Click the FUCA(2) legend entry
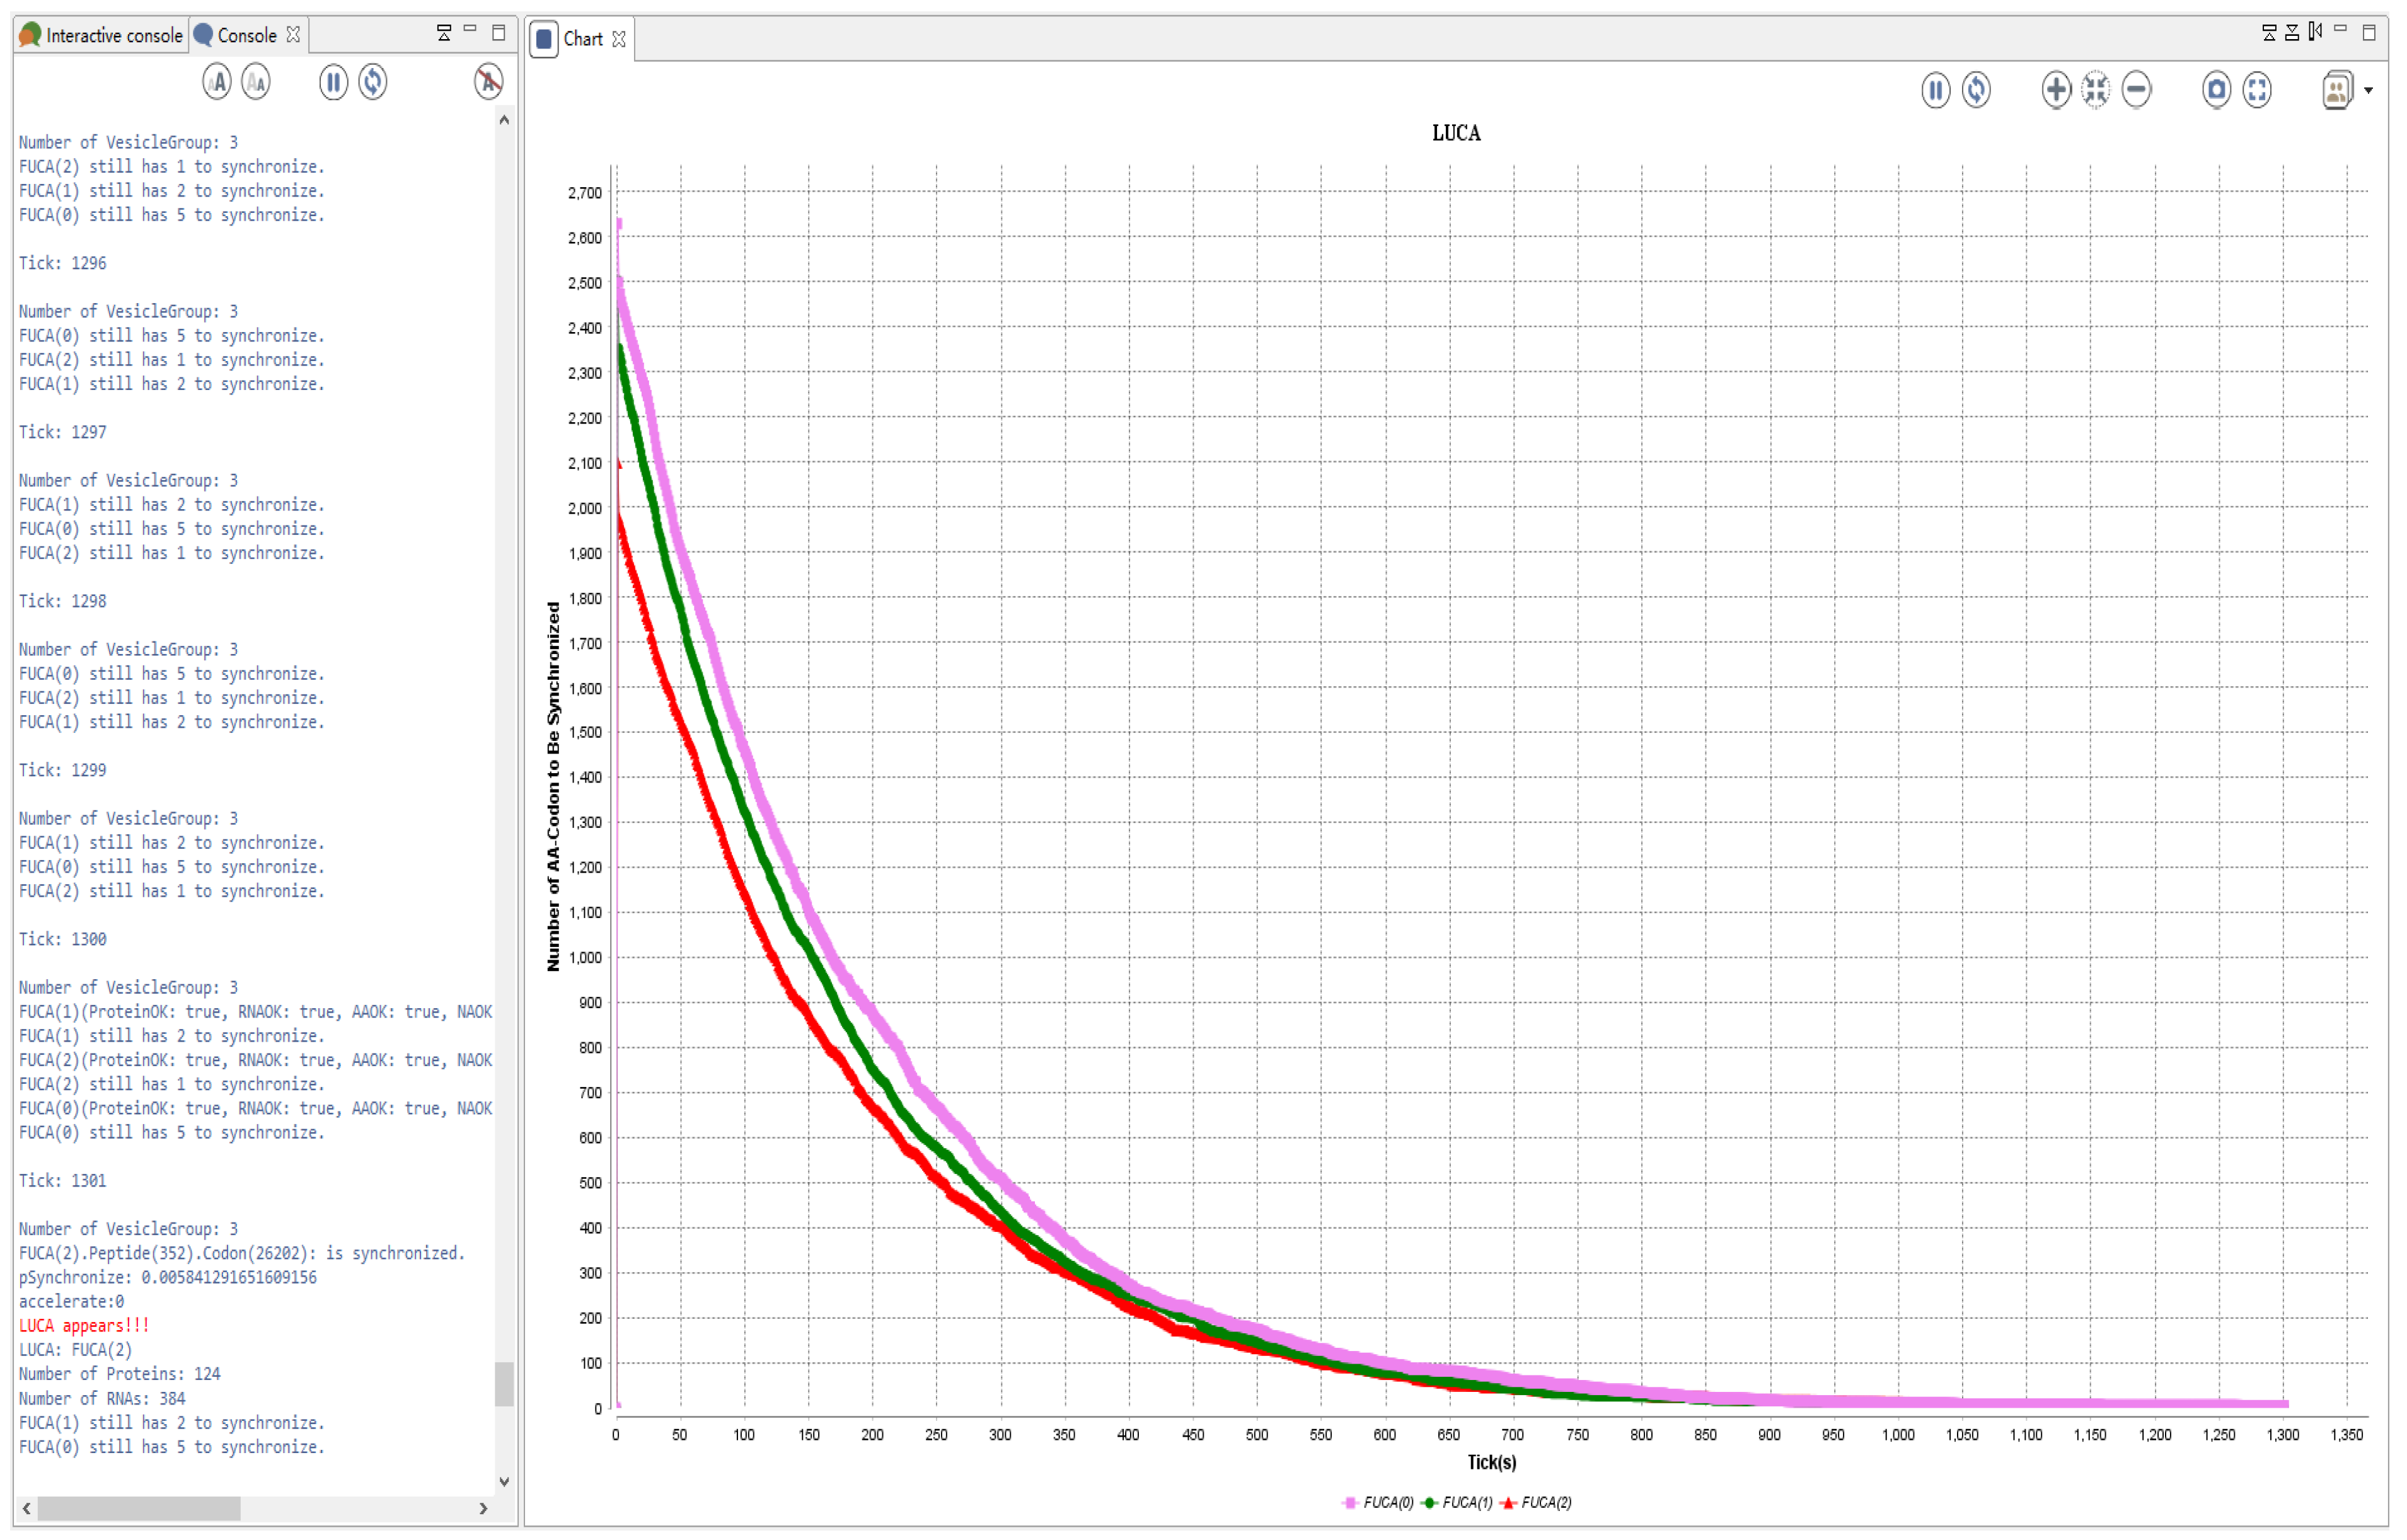Viewport: 2407px width, 1540px height. (x=1546, y=1503)
